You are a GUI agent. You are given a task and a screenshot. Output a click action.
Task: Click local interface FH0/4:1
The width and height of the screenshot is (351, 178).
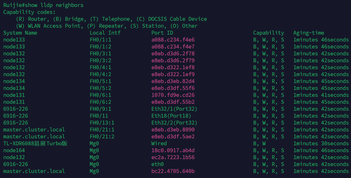click(x=100, y=68)
